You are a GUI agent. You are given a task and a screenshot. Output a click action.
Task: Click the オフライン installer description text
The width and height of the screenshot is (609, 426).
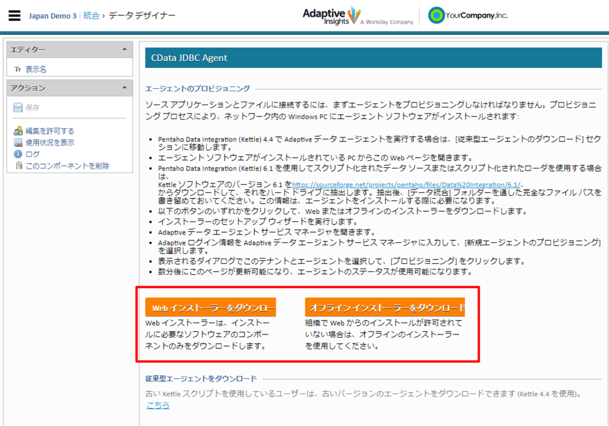[384, 335]
